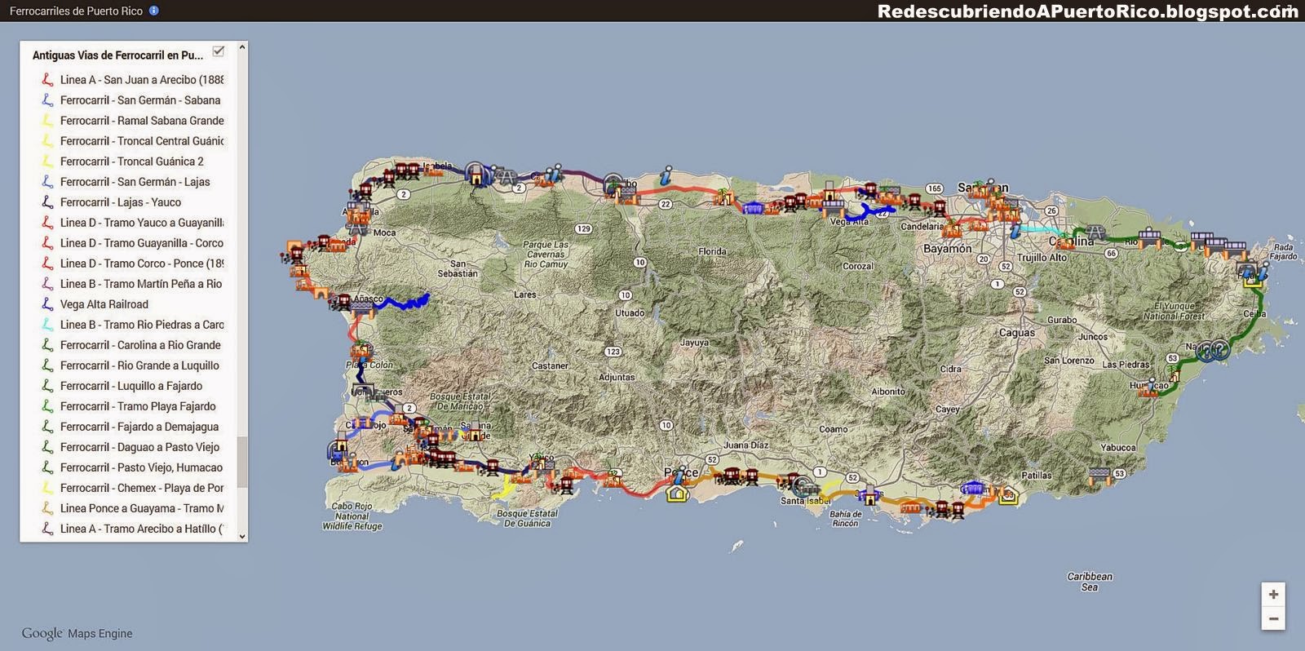Click the blue info marker north of route 22 shield
Image resolution: width=1305 pixels, height=651 pixels.
[666, 175]
